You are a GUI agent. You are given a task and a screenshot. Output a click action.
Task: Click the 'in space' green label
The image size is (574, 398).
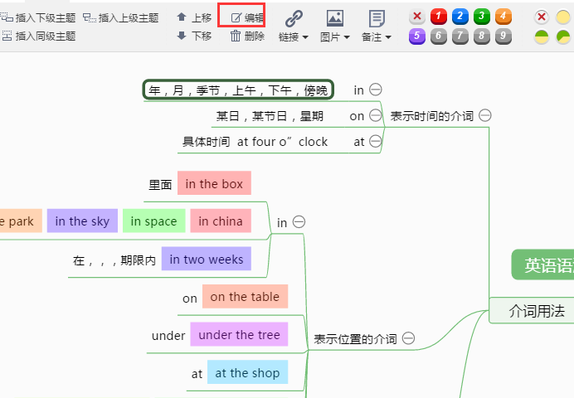coord(153,221)
